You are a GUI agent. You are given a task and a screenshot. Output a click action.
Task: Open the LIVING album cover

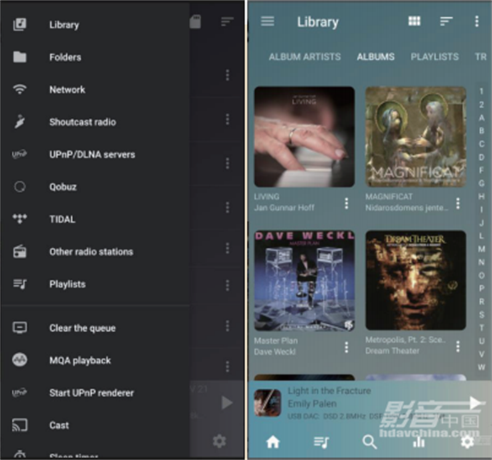(304, 137)
